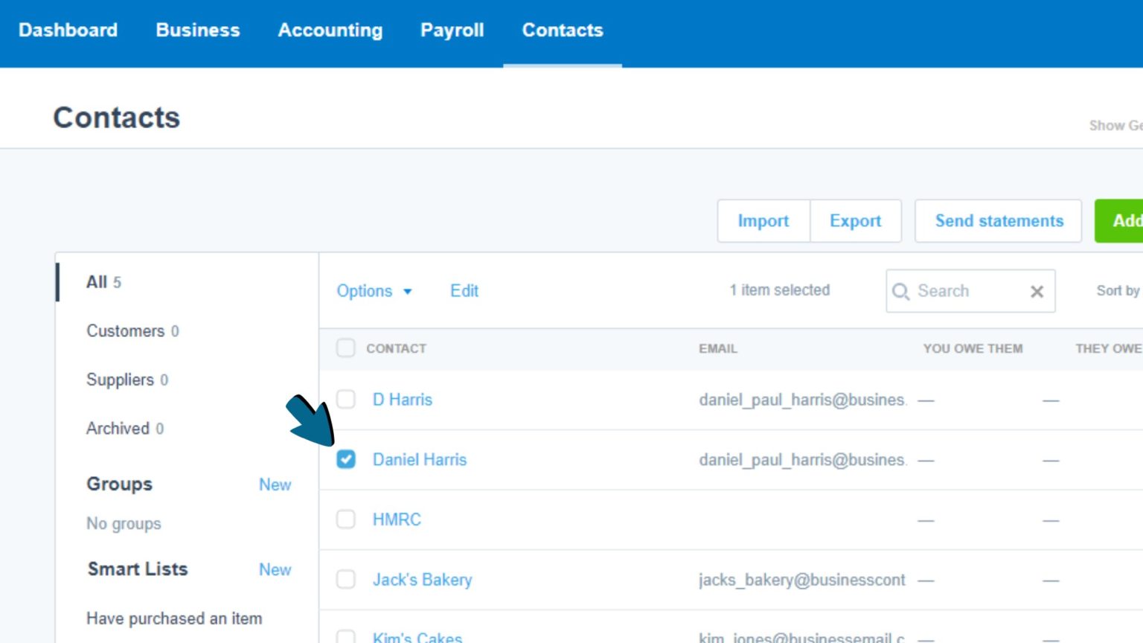Show Archived contacts in the sidebar
This screenshot has height=643, width=1143.
coord(118,428)
